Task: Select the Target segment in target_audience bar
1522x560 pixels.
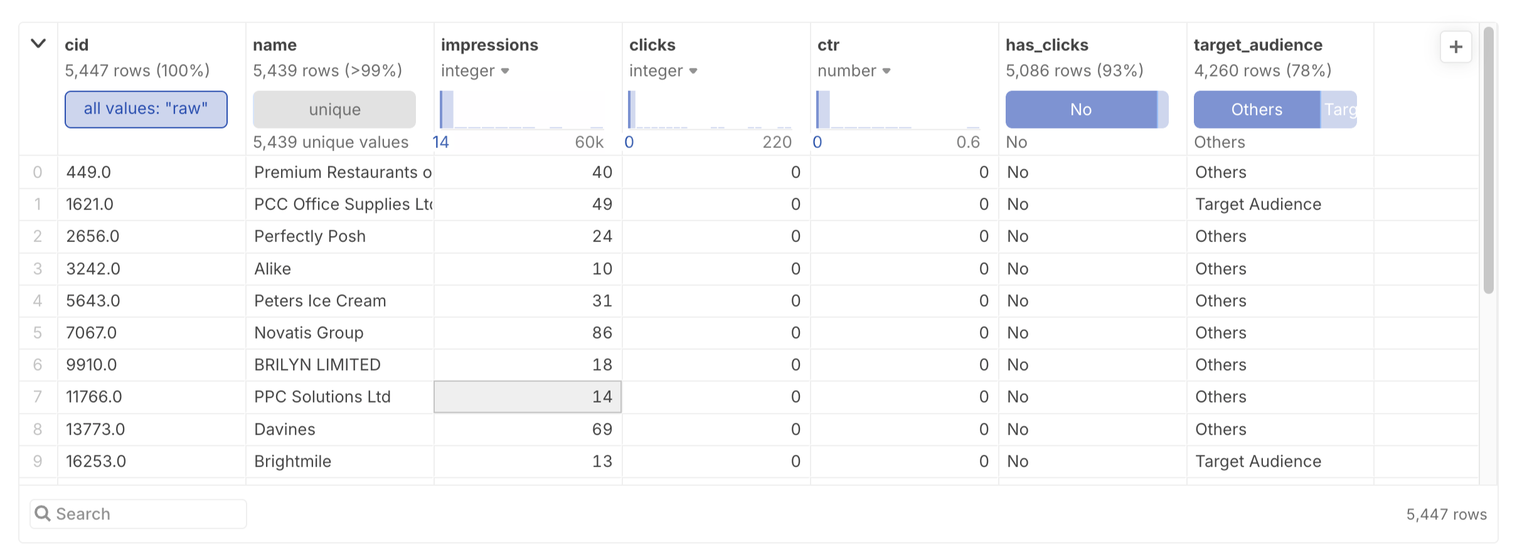Action: [x=1339, y=110]
